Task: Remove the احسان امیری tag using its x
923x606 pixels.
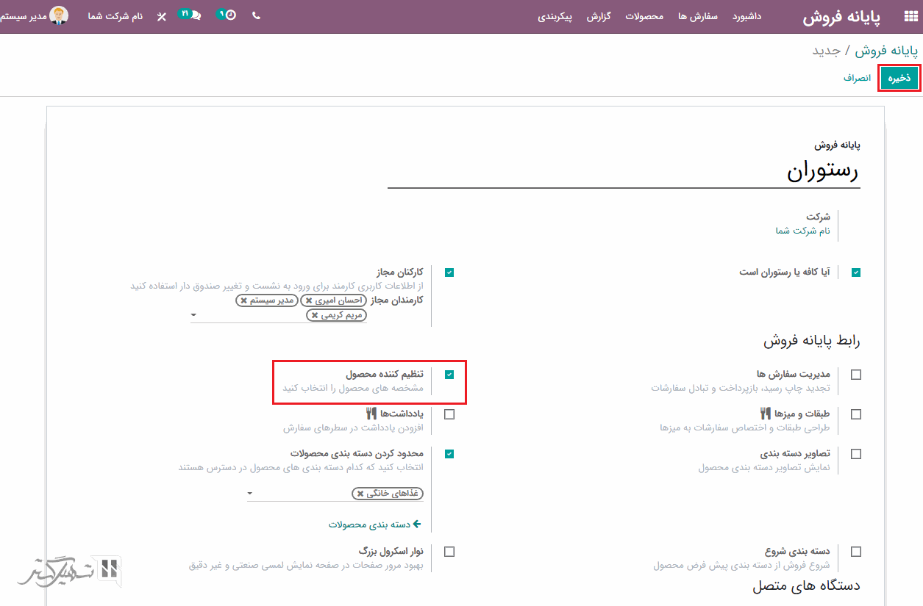Action: pos(309,300)
